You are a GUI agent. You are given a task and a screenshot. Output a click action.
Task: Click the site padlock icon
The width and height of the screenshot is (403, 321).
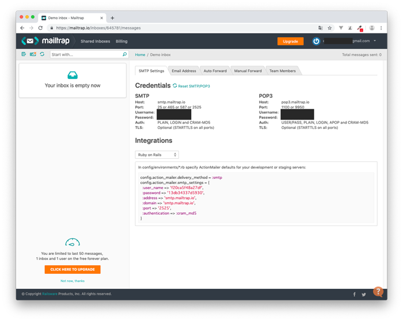point(52,28)
